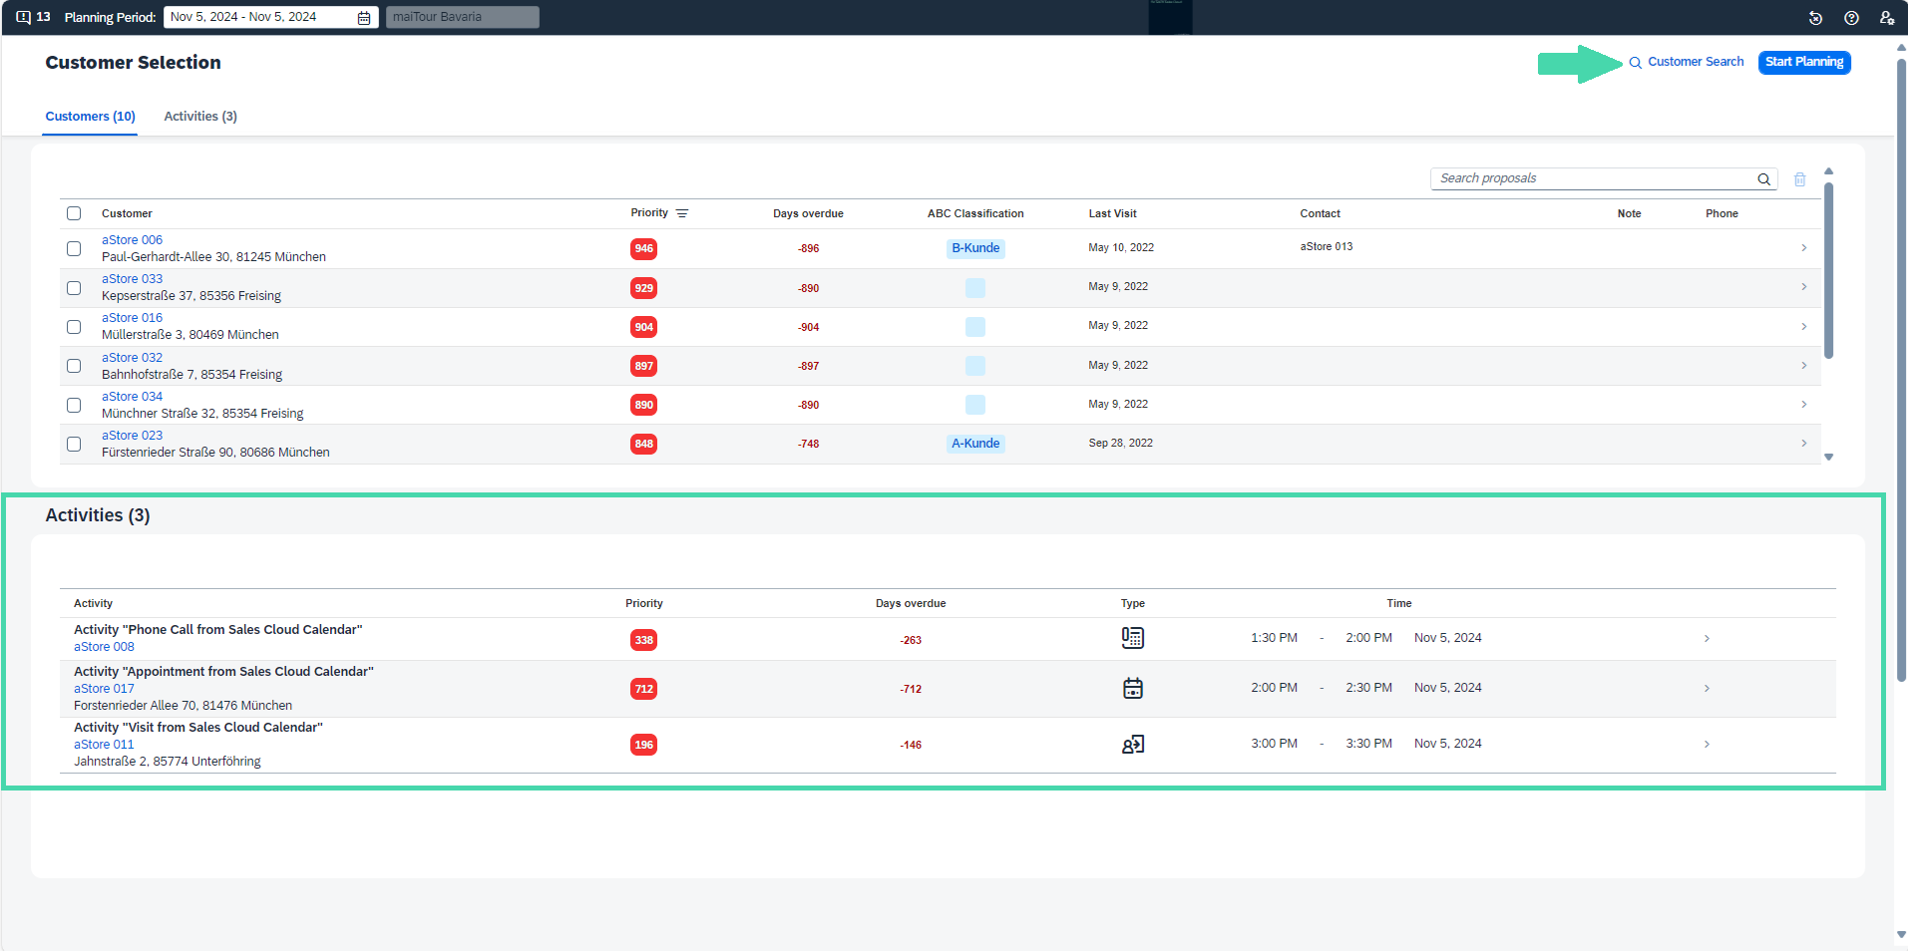Check the box for aStore 034

pos(74,405)
